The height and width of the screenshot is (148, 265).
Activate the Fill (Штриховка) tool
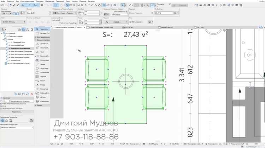click(x=42, y=60)
